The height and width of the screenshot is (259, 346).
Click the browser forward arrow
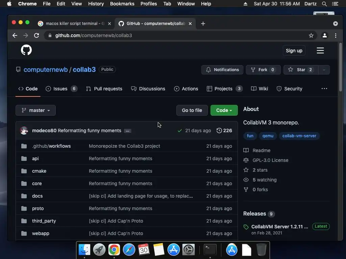[26, 35]
